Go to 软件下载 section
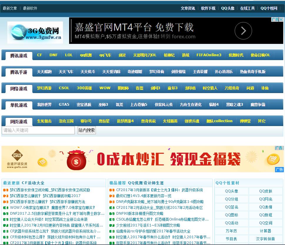The width and height of the screenshot is (285, 245). (x=208, y=8)
